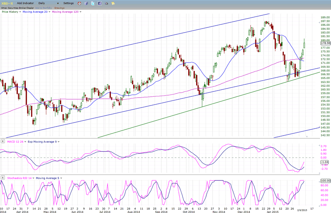Click the 2/6/2015 date label
The height and width of the screenshot is (213, 331).
pyautogui.click(x=302, y=210)
